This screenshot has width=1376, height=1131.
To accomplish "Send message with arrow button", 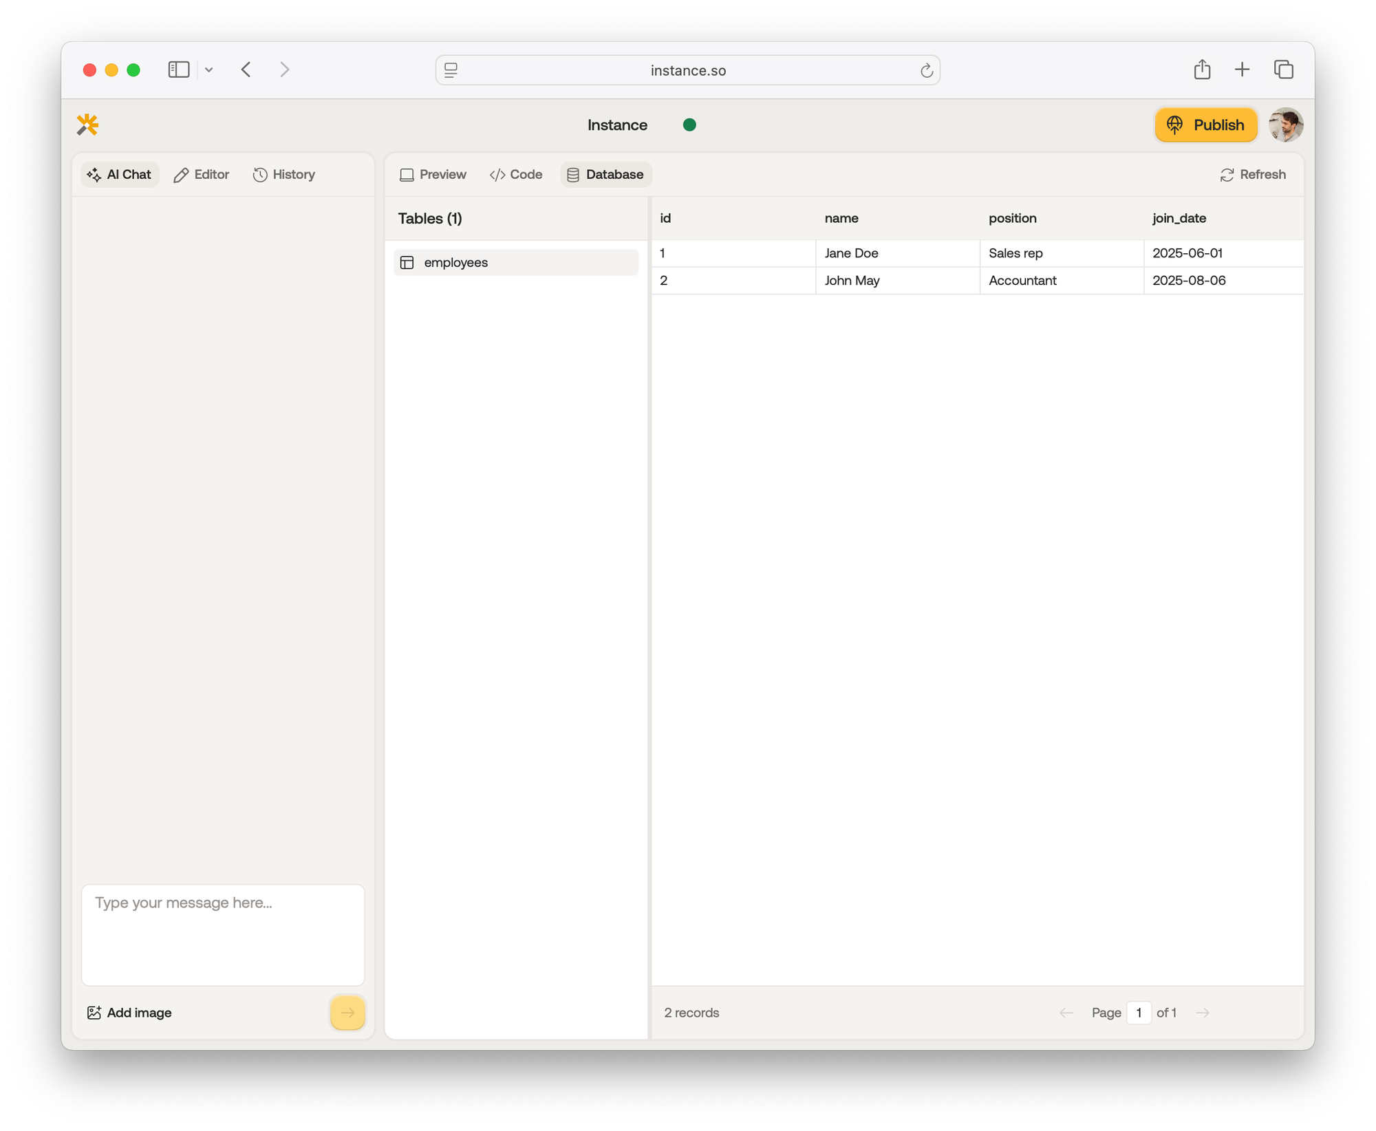I will tap(347, 1012).
